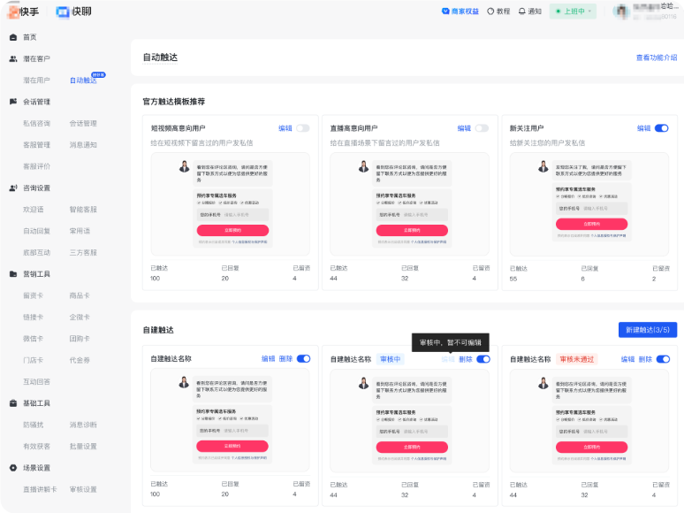This screenshot has width=684, height=513.
Task: Open the 首页 menu item
Action: [x=30, y=37]
